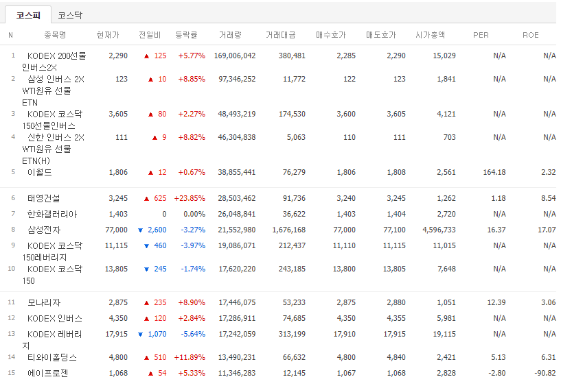Click the 19,115 market cap of KODEX 레버리지
Image resolution: width=561 pixels, height=388 pixels.
(x=444, y=334)
